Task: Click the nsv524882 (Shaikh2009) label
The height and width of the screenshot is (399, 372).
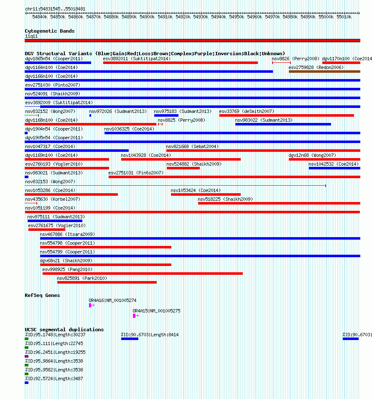Action: [194, 164]
